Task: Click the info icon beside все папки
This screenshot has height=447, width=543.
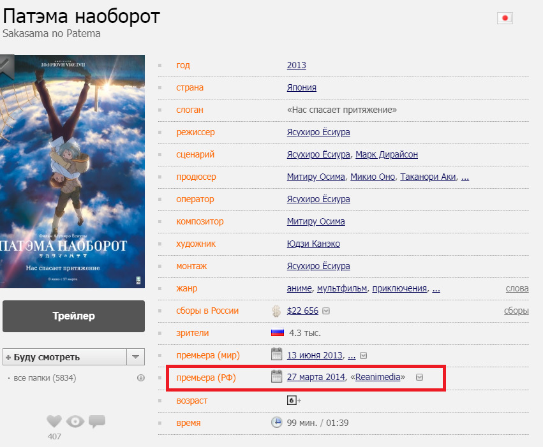Action: tap(140, 377)
